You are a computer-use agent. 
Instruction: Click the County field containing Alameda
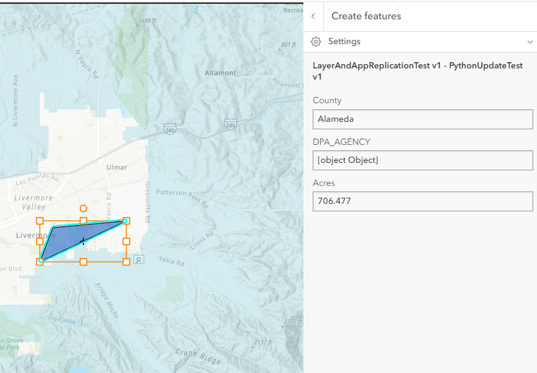pyautogui.click(x=422, y=119)
